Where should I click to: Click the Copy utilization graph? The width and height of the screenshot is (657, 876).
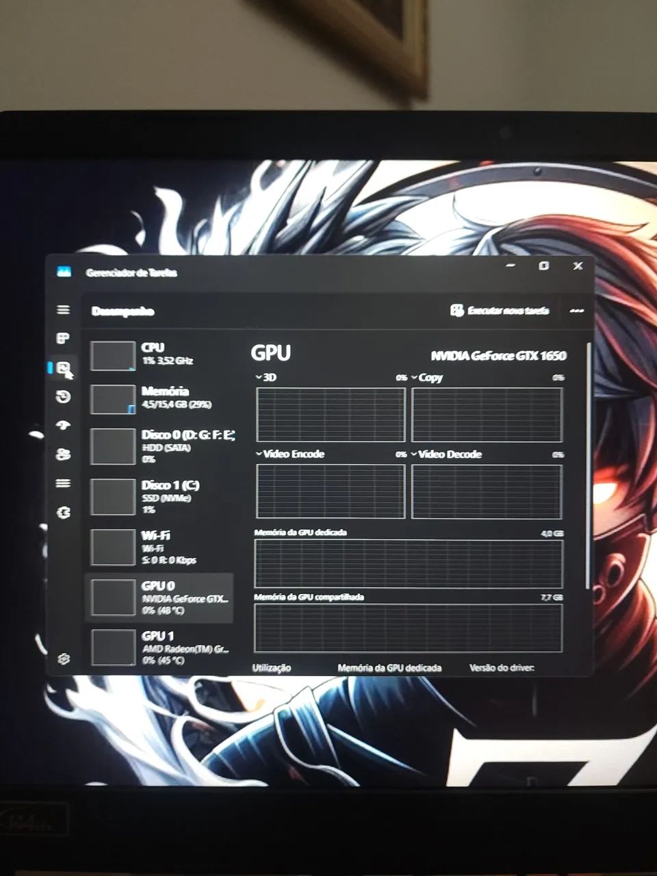pos(487,415)
